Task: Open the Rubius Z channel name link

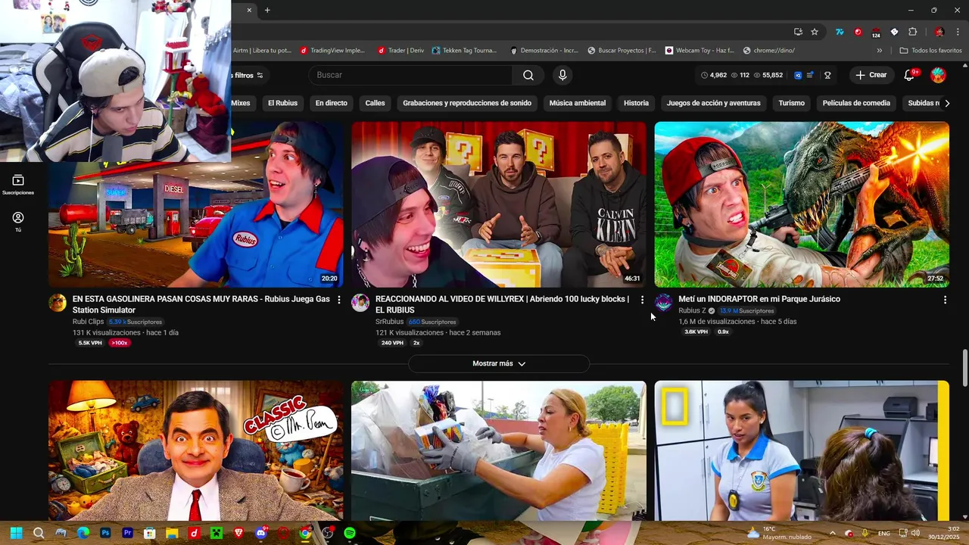Action: 692,311
